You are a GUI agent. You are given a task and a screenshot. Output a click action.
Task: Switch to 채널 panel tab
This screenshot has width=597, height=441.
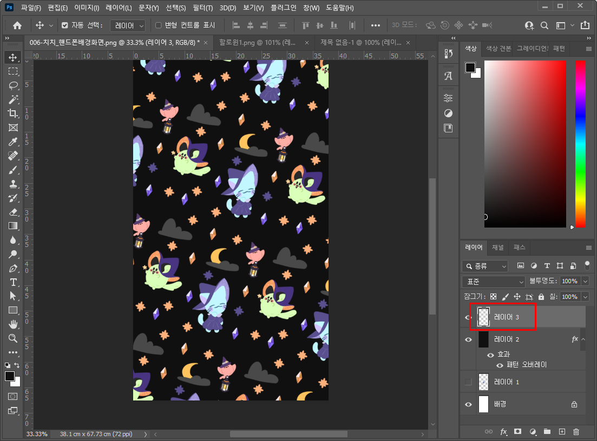coord(497,248)
